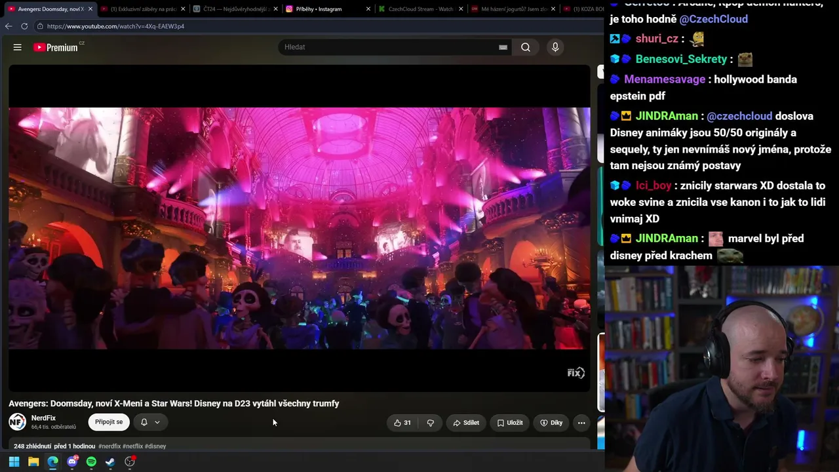Click the lowercase @czechcloud mention in chat
Screen dimensions: 839x472
click(739, 117)
